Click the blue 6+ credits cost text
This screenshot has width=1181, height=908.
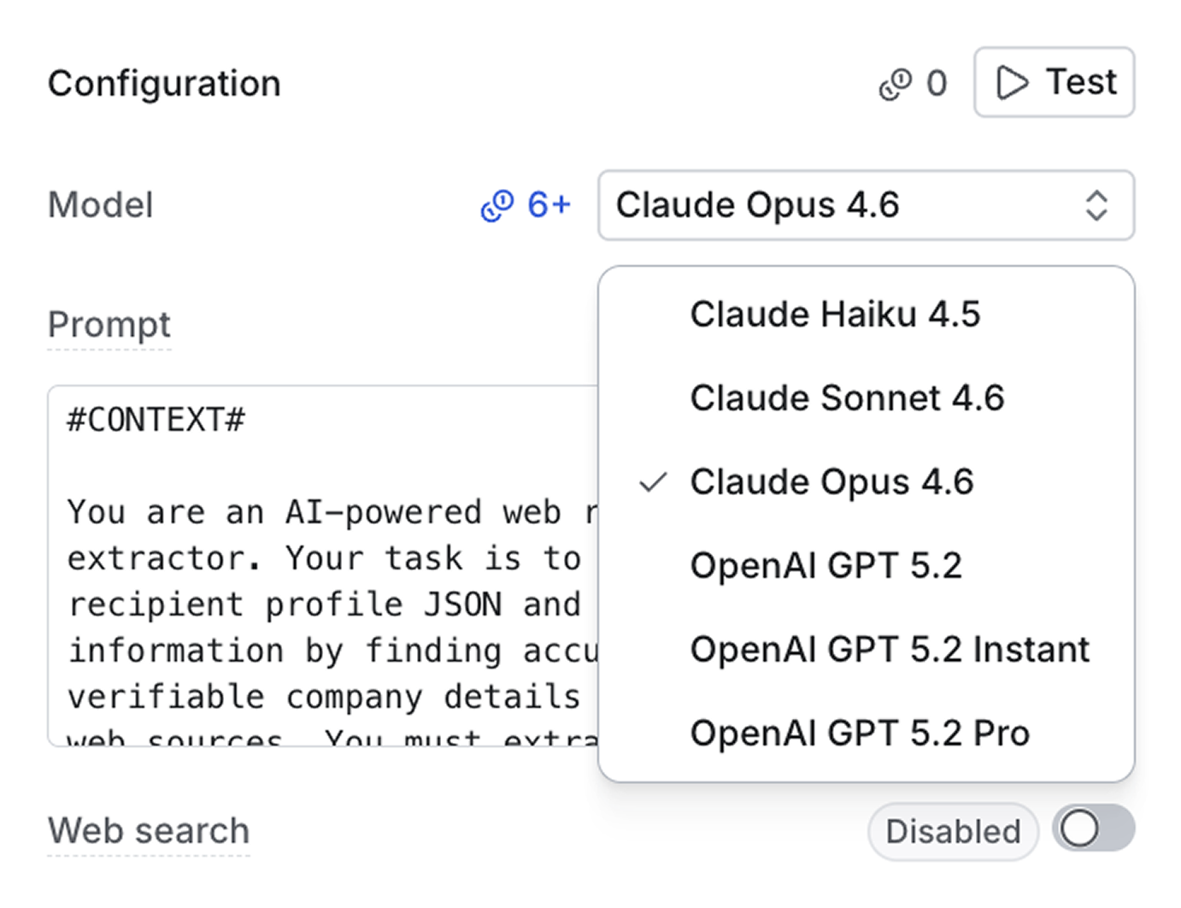(x=549, y=205)
